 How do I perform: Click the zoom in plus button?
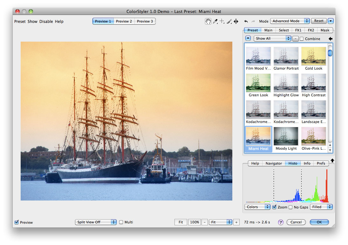point(236,222)
